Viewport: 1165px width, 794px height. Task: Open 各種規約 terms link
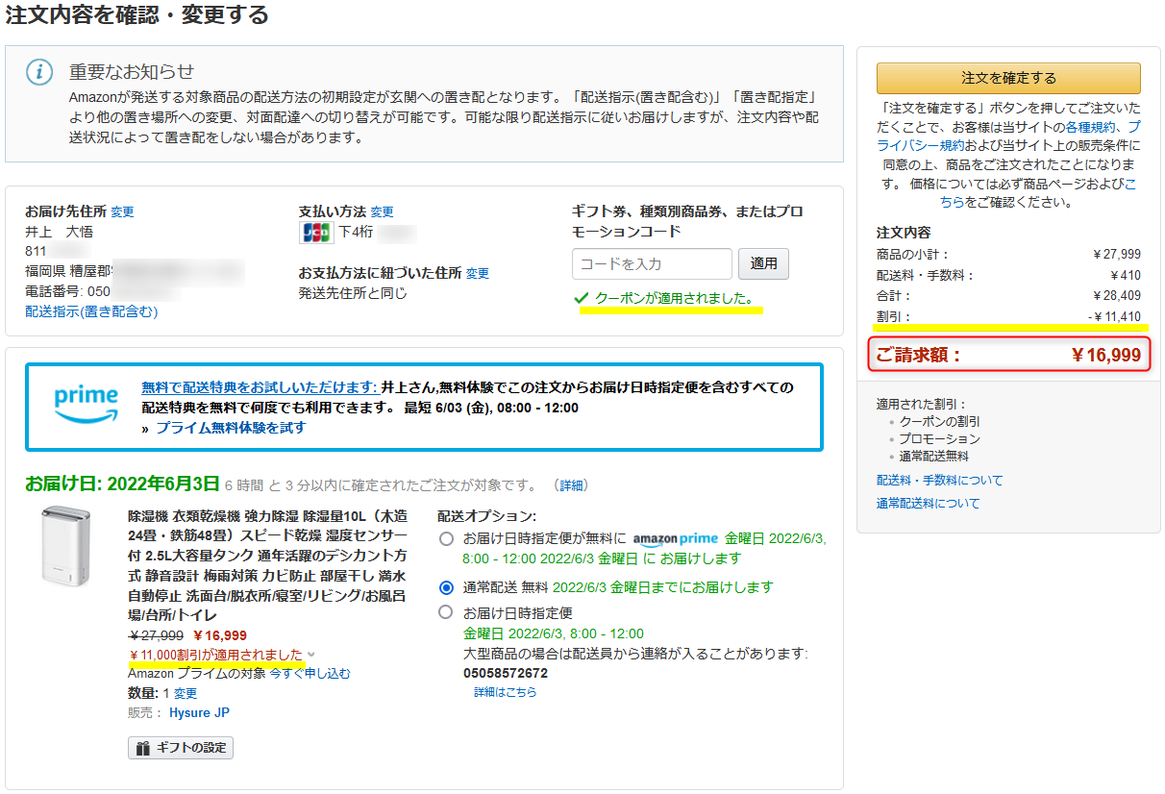click(x=1091, y=127)
